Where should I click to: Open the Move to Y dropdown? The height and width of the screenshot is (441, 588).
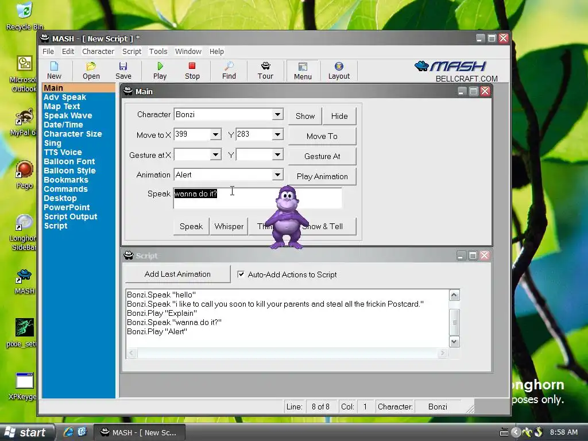[x=277, y=134]
